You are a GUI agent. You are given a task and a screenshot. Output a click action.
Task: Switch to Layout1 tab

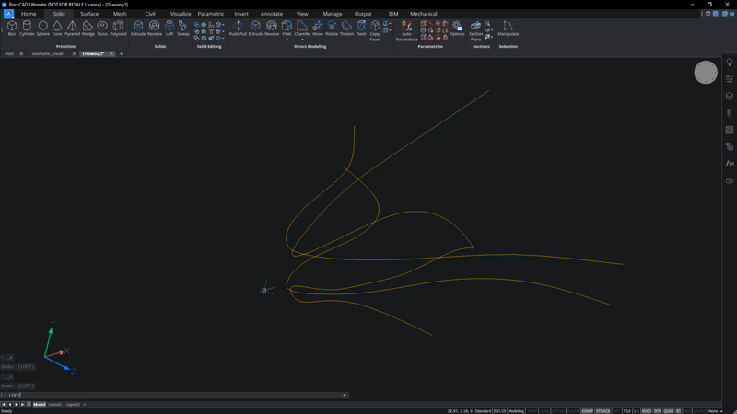click(x=55, y=404)
